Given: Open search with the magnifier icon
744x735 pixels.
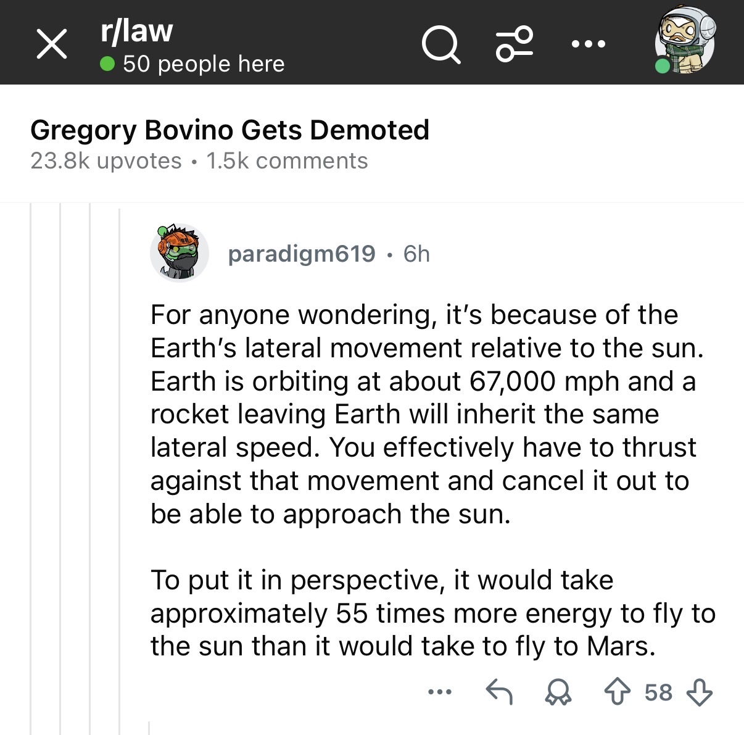Looking at the screenshot, I should coord(440,44).
